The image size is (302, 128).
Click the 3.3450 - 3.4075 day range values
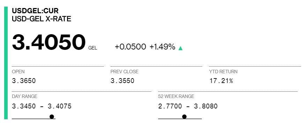pyautogui.click(x=42, y=106)
